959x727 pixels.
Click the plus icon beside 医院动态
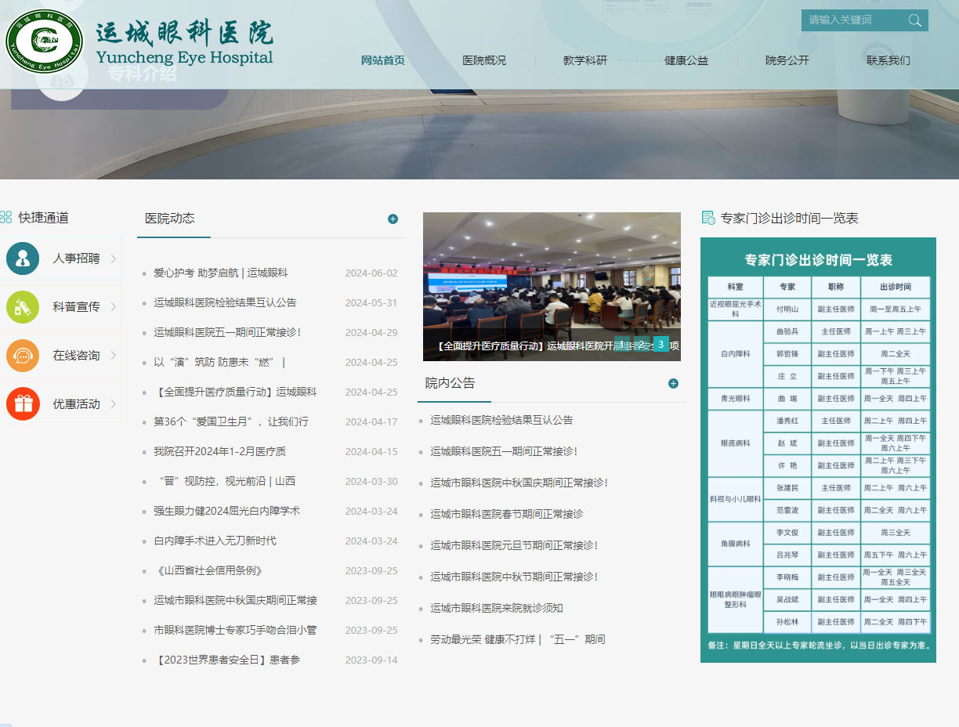pyautogui.click(x=393, y=219)
